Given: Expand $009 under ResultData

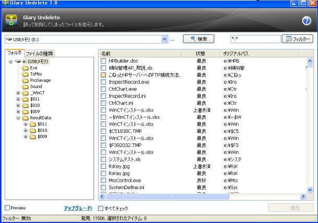Looking at the screenshot, I should tap(26, 137).
